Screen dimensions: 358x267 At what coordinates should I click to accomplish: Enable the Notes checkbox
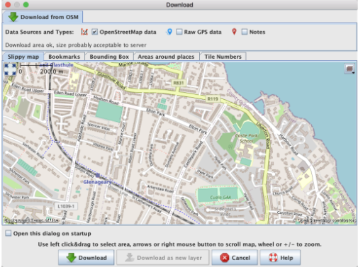click(245, 32)
